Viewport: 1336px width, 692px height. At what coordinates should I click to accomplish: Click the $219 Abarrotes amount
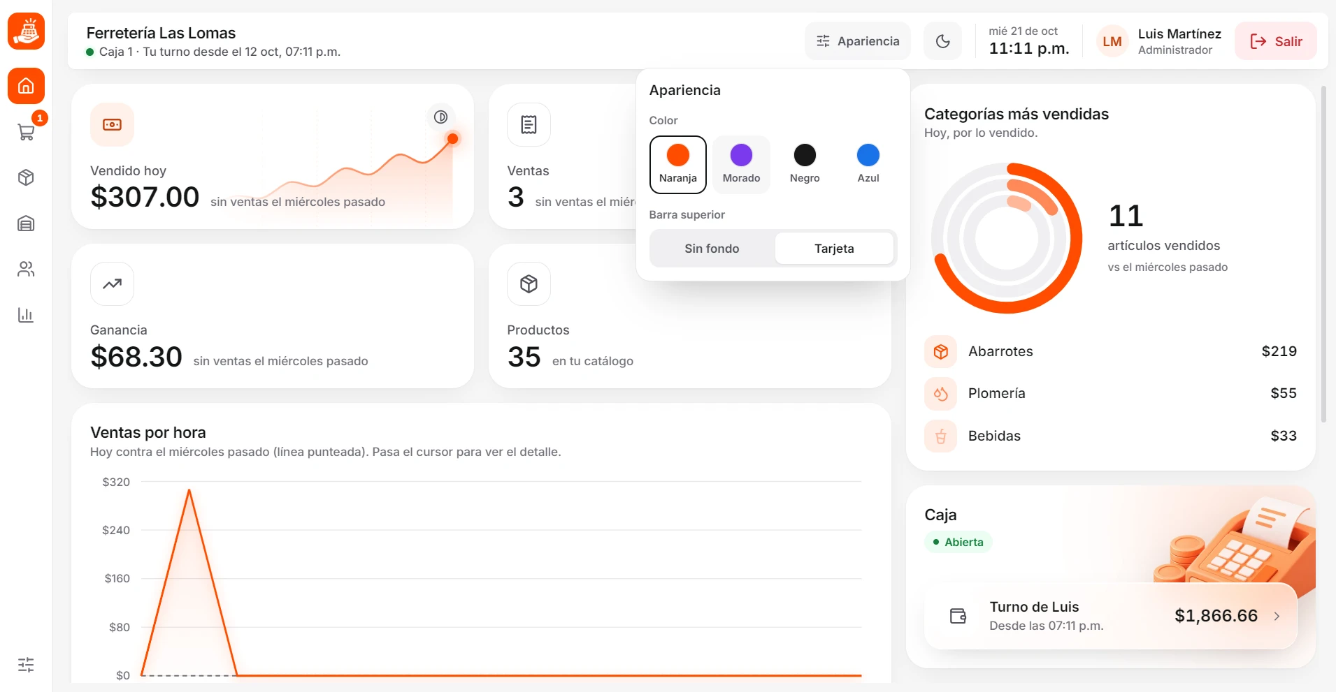[1279, 351]
